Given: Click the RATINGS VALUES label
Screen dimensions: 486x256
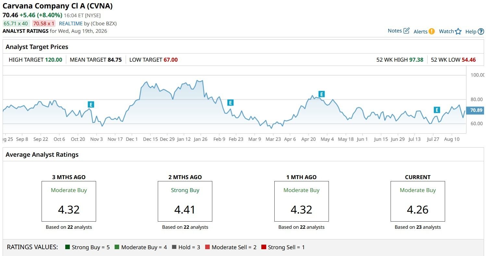Looking at the screenshot, I should (x=32, y=247).
